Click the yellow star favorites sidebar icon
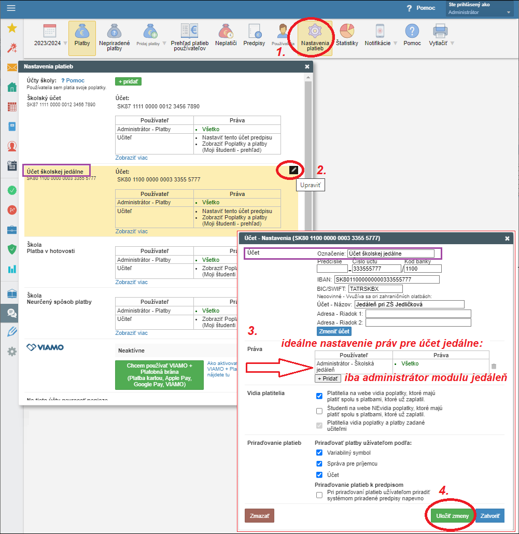This screenshot has width=519, height=534. 11,29
